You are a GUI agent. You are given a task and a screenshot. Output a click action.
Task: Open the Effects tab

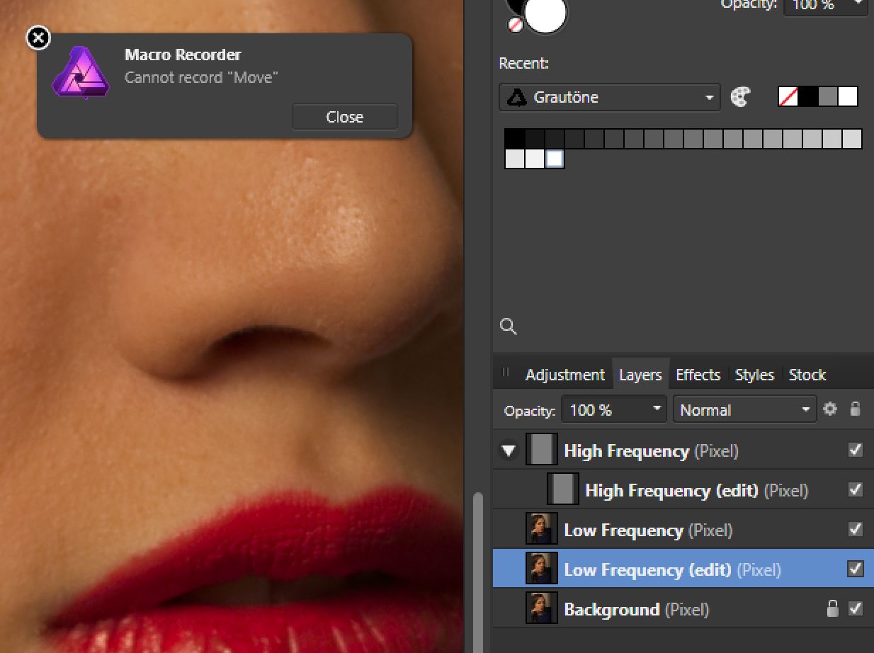click(x=698, y=375)
